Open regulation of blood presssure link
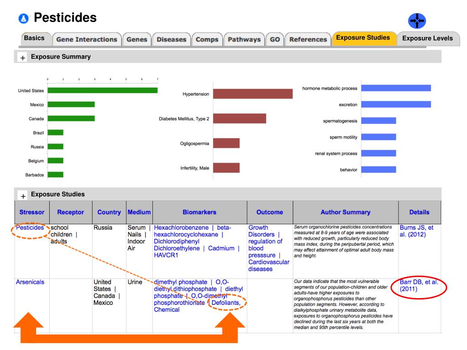Screen dimensions: 467x350 tap(265, 248)
